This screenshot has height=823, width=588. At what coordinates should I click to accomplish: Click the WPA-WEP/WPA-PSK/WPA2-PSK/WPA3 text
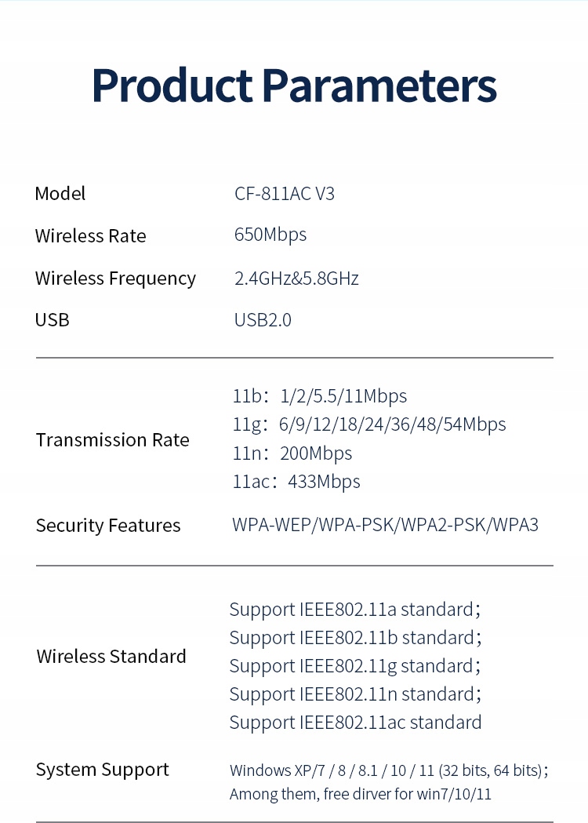[x=385, y=525]
